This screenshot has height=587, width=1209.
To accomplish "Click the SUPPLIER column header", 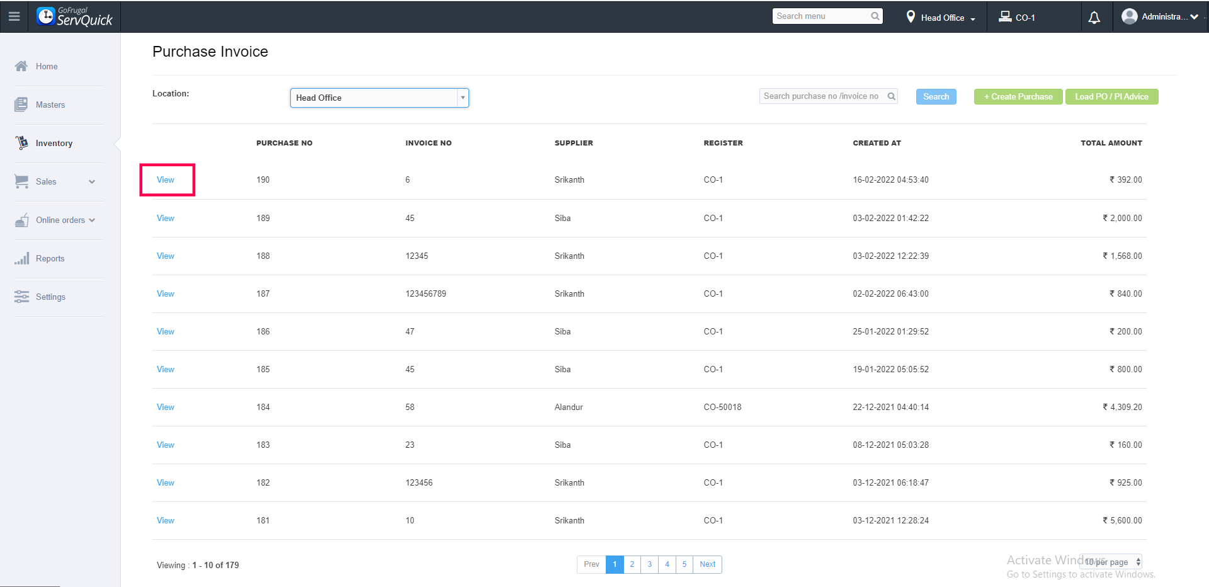I will point(574,143).
